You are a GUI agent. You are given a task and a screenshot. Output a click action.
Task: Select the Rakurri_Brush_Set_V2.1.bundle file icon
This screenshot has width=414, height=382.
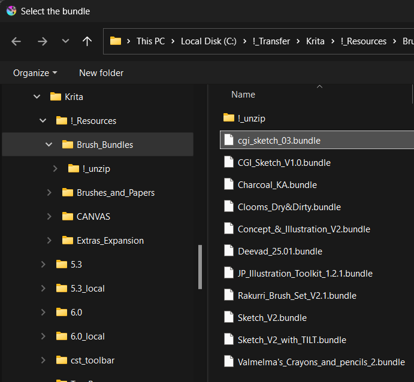tap(228, 295)
